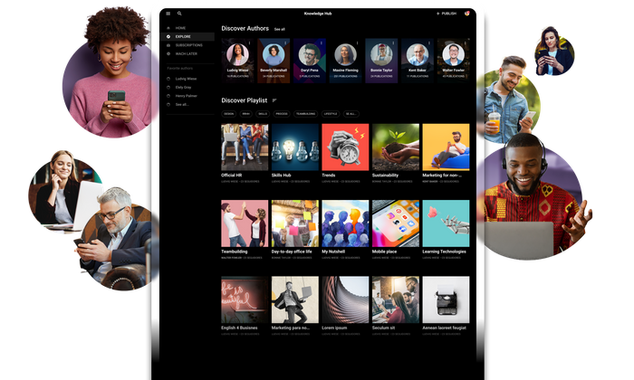Toggle the TEAMBUILDING filter chip
This screenshot has width=634, height=380.
305,114
